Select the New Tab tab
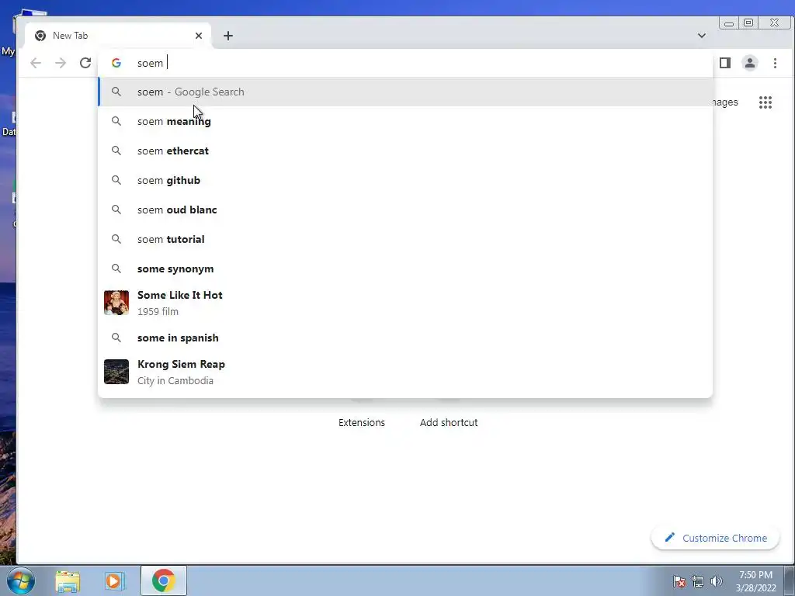795x596 pixels. click(x=118, y=36)
